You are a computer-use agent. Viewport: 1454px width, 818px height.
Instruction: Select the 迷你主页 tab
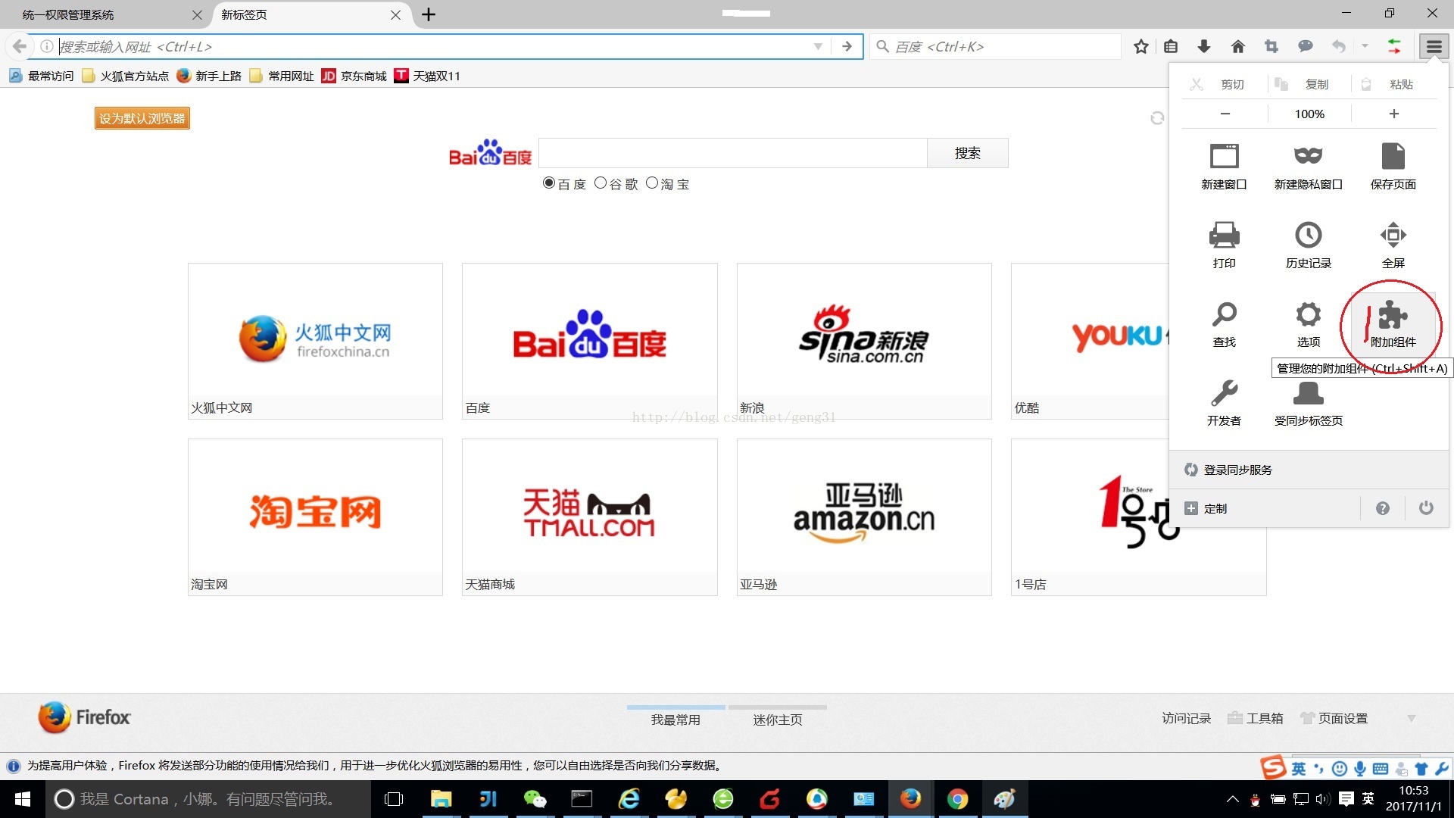778,719
